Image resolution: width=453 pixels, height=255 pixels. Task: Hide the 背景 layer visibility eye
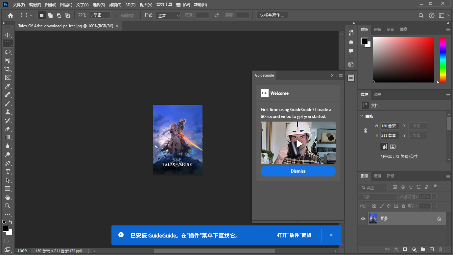tap(363, 218)
